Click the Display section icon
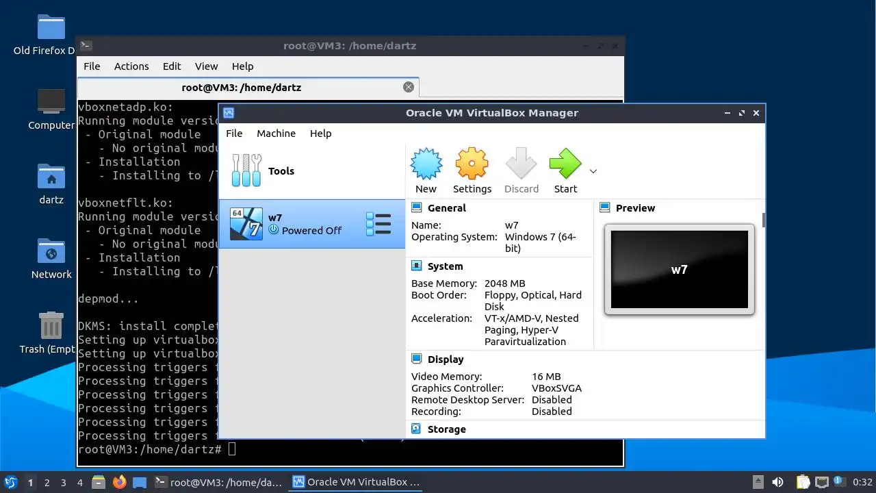876x493 pixels. coord(416,359)
